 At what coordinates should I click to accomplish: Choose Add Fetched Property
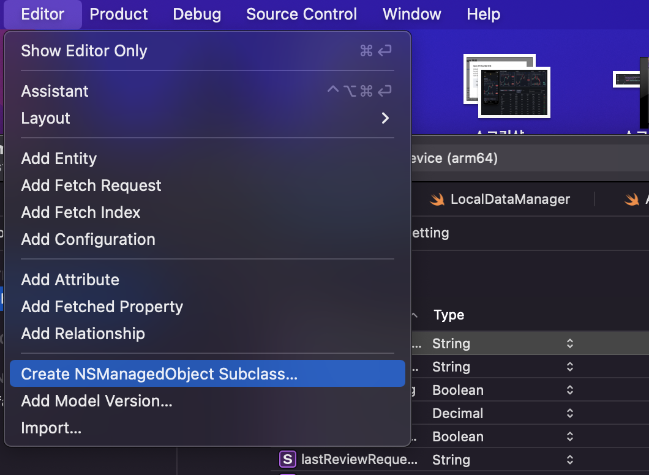click(x=208, y=307)
